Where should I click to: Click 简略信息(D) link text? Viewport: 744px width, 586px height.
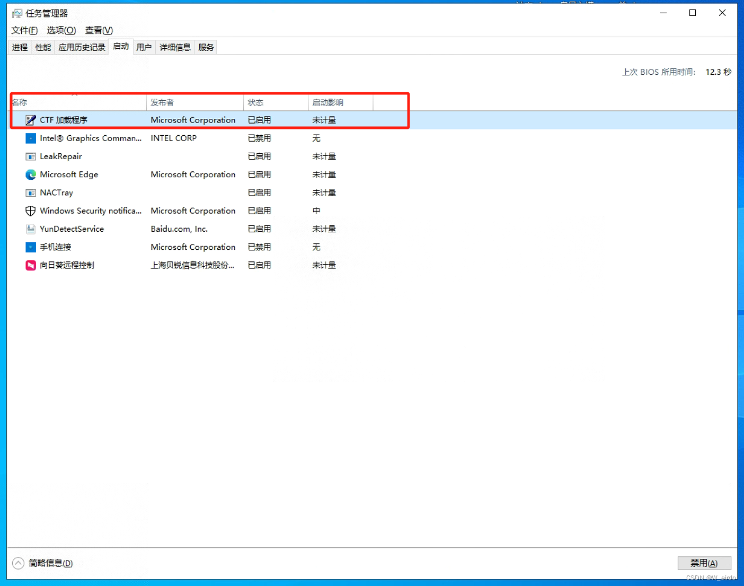(51, 563)
